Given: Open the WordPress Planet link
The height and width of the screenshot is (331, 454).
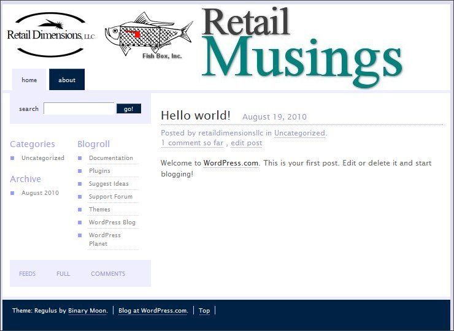Looking at the screenshot, I should click(x=105, y=239).
